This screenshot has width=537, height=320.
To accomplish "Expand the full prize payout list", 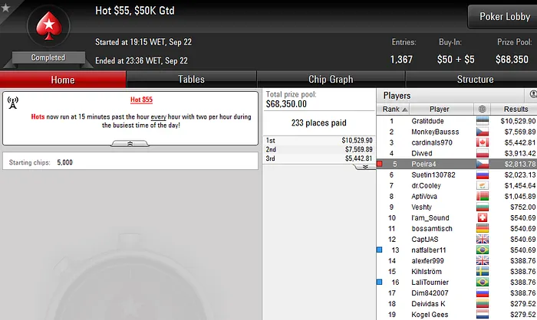I will pyautogui.click(x=365, y=167).
